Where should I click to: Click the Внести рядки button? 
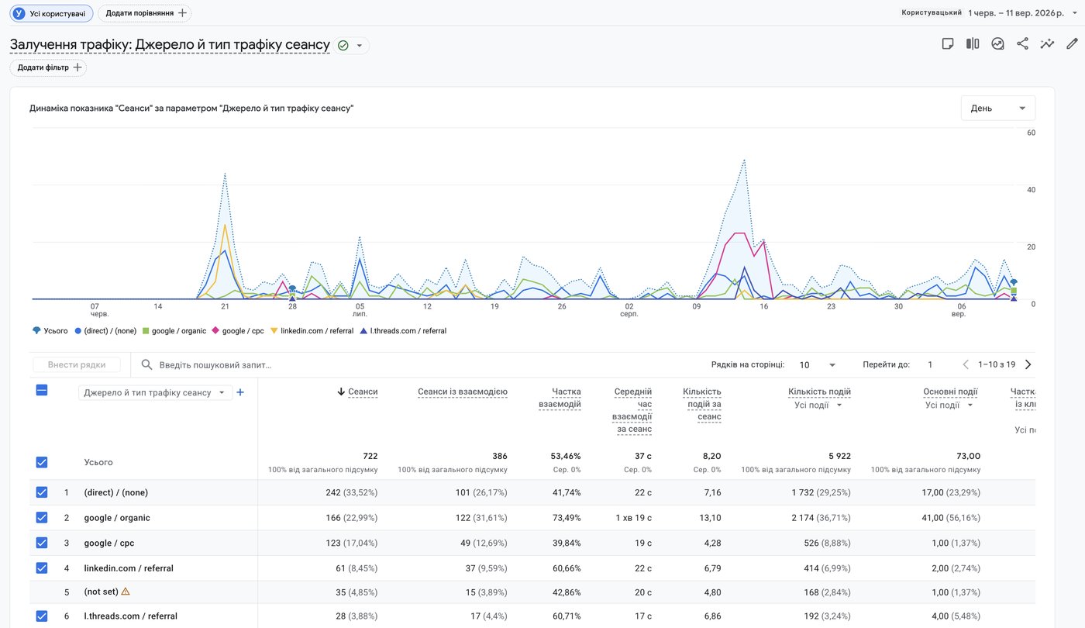77,364
